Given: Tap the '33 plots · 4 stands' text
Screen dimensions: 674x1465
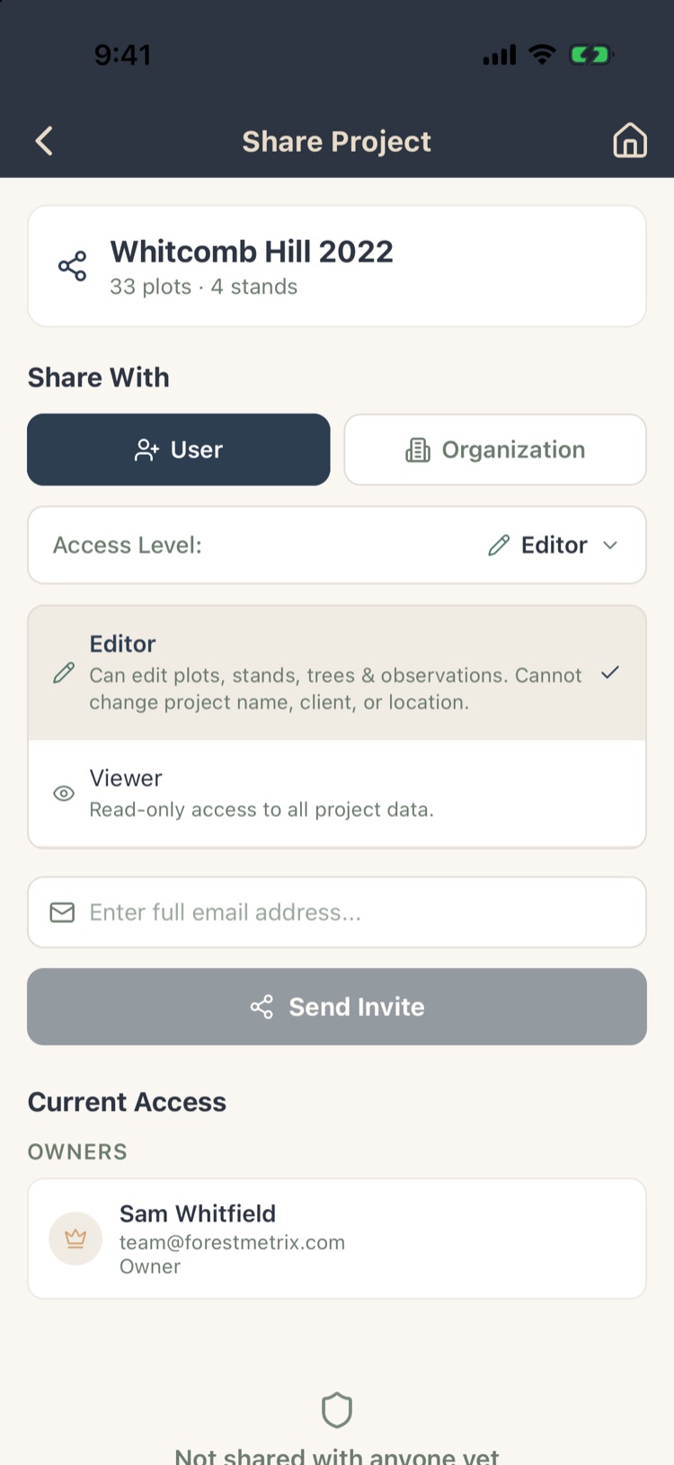Looking at the screenshot, I should [203, 287].
